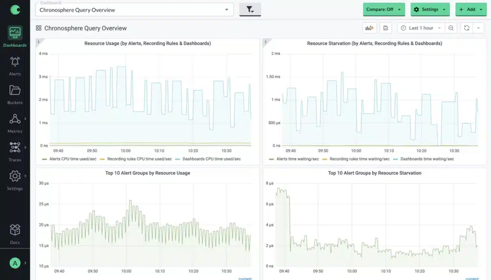The image size is (491, 280).
Task: Open the Traces sidebar icon
Action: coord(15,147)
